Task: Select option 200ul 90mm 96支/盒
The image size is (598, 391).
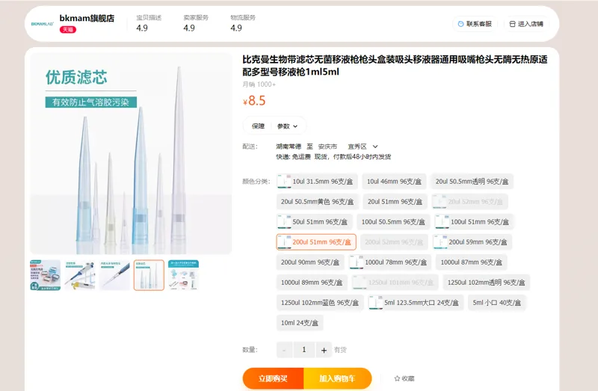Action: [x=310, y=262]
